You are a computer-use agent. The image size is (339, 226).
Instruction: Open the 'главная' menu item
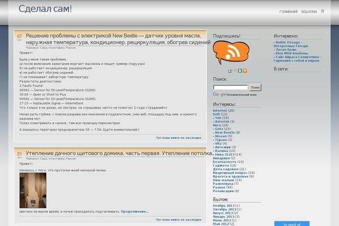pos(288,11)
